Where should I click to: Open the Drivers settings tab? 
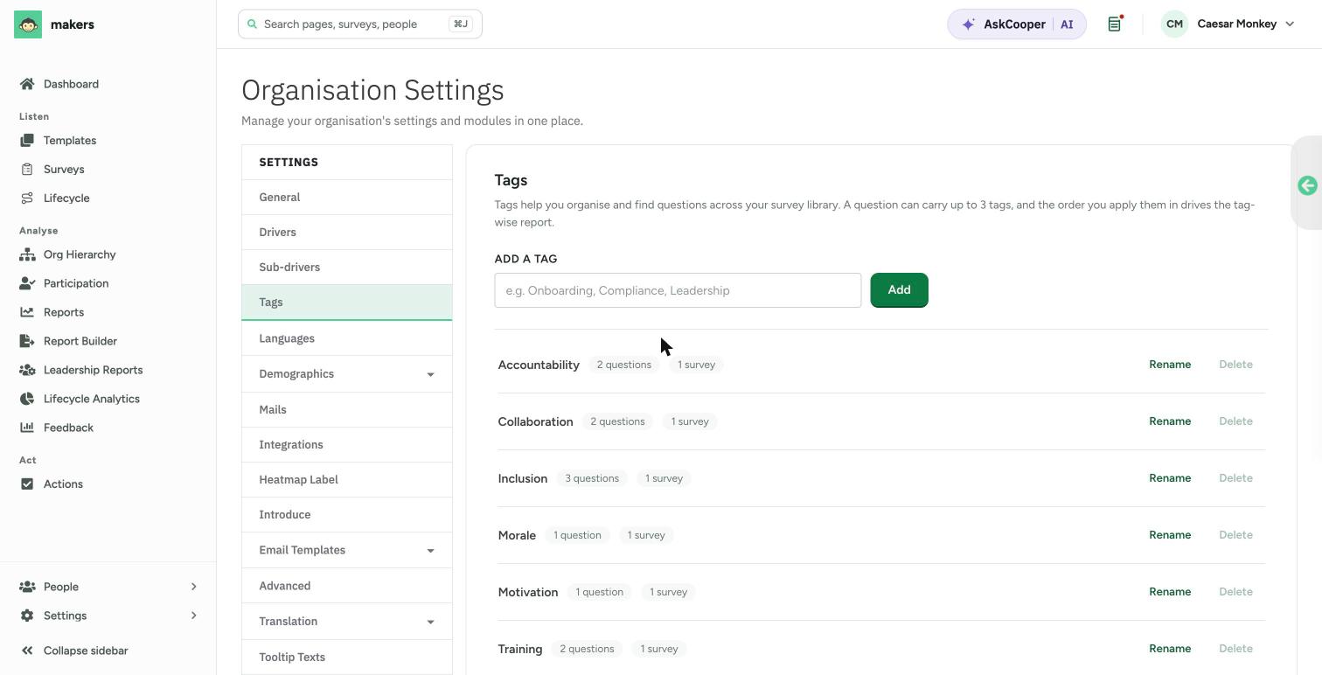tap(347, 233)
